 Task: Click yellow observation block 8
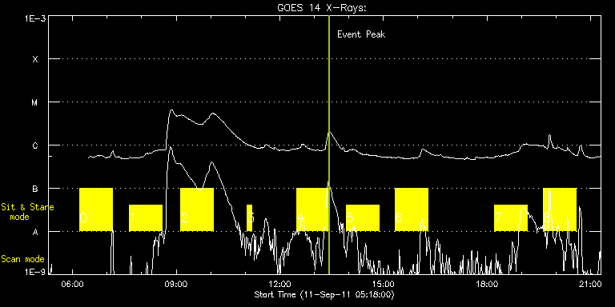tap(560, 209)
